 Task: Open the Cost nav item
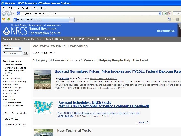coord(73,39)
